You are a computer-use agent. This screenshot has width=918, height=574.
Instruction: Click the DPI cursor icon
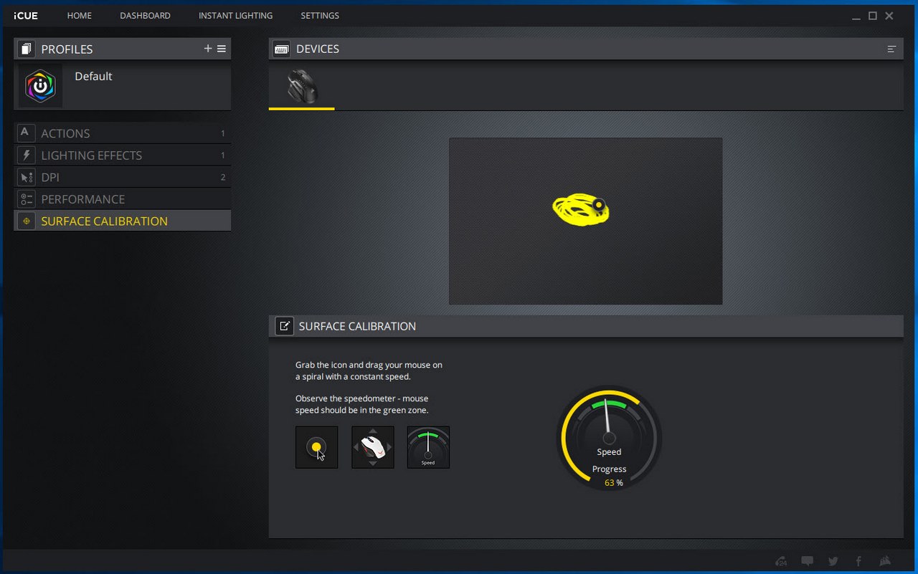click(26, 177)
